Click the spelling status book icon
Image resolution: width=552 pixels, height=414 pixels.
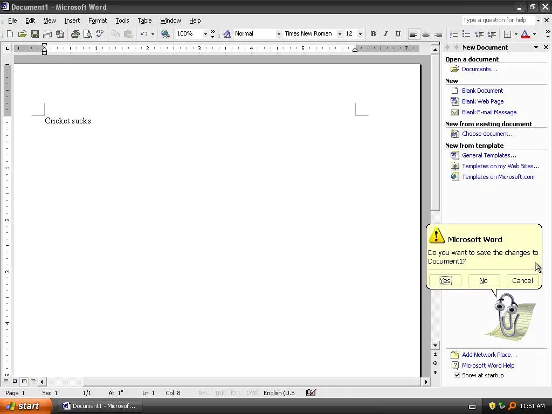(x=311, y=393)
